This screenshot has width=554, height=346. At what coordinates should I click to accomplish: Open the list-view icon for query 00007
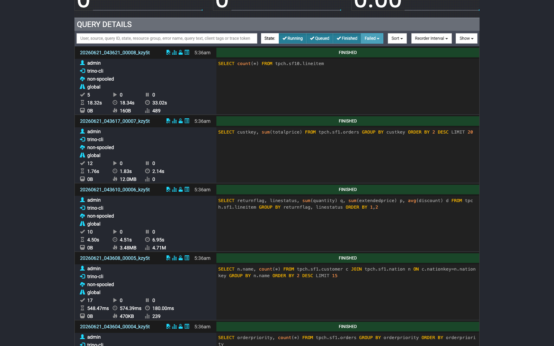click(187, 121)
